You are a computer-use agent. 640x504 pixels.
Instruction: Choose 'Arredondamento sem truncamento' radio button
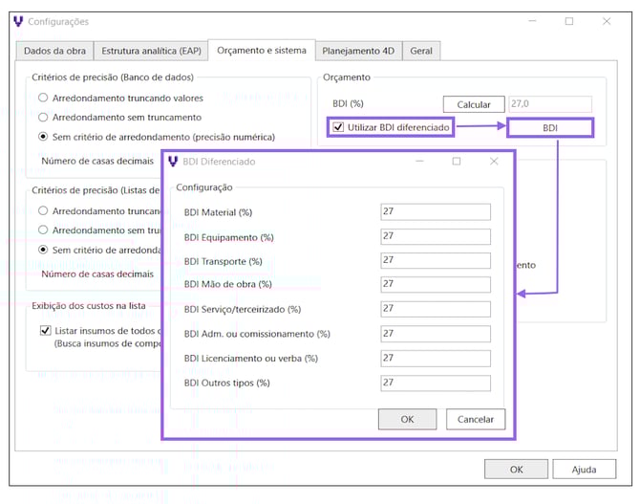(x=43, y=117)
